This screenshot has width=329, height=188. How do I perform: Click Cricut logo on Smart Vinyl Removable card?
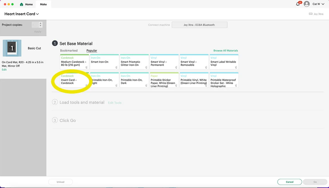pos(206,67)
